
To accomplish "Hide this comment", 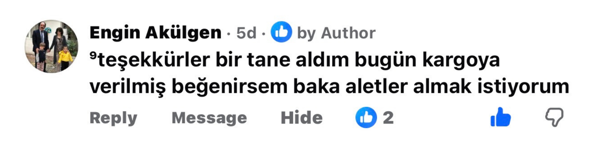I will 302,118.
